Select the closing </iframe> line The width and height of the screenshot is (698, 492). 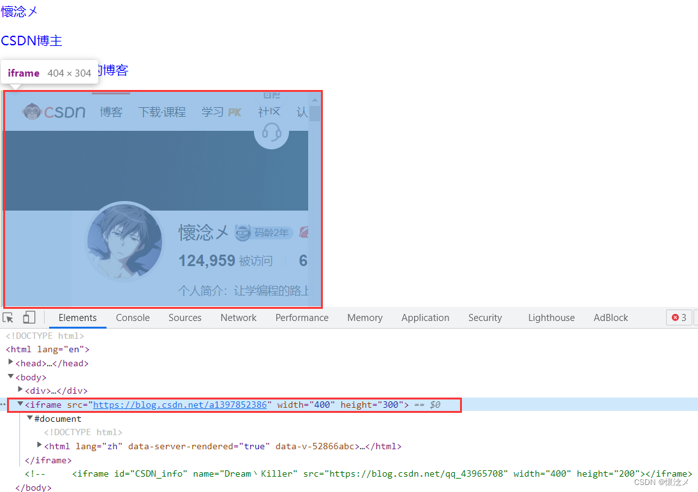coord(48,460)
